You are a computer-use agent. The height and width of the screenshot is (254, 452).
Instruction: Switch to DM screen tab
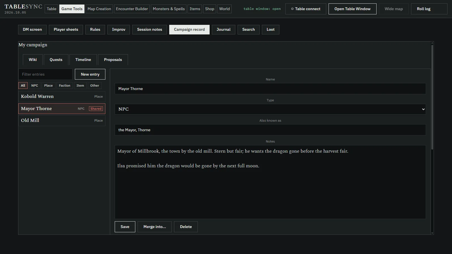click(32, 29)
